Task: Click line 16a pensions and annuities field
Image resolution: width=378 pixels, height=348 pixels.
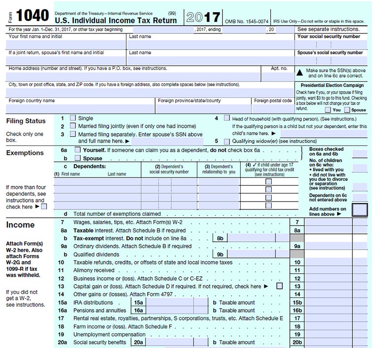Action: click(169, 310)
